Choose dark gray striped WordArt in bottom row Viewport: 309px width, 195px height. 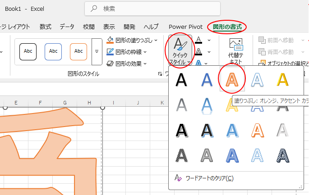pyautogui.click(x=181, y=155)
